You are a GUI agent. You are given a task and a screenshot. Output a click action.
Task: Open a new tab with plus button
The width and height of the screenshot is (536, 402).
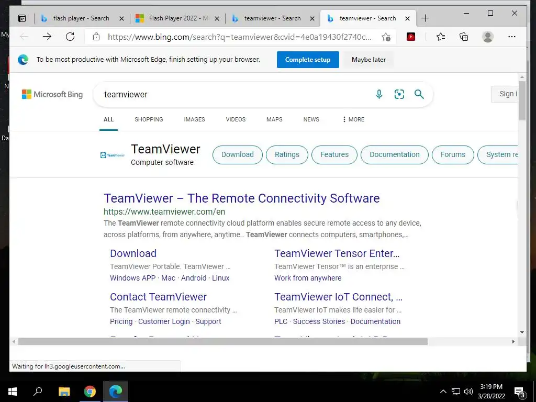(x=425, y=18)
